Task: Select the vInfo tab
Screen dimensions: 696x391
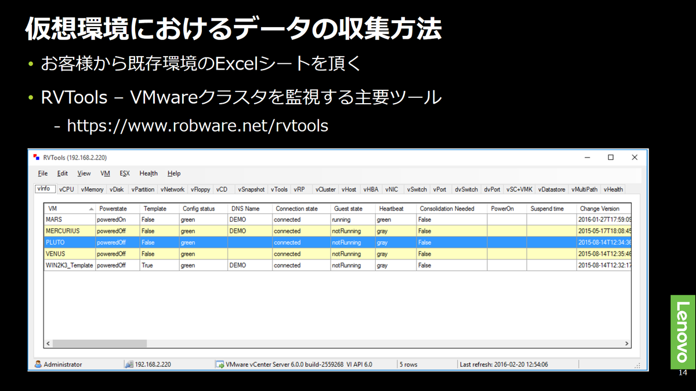Action: tap(45, 188)
